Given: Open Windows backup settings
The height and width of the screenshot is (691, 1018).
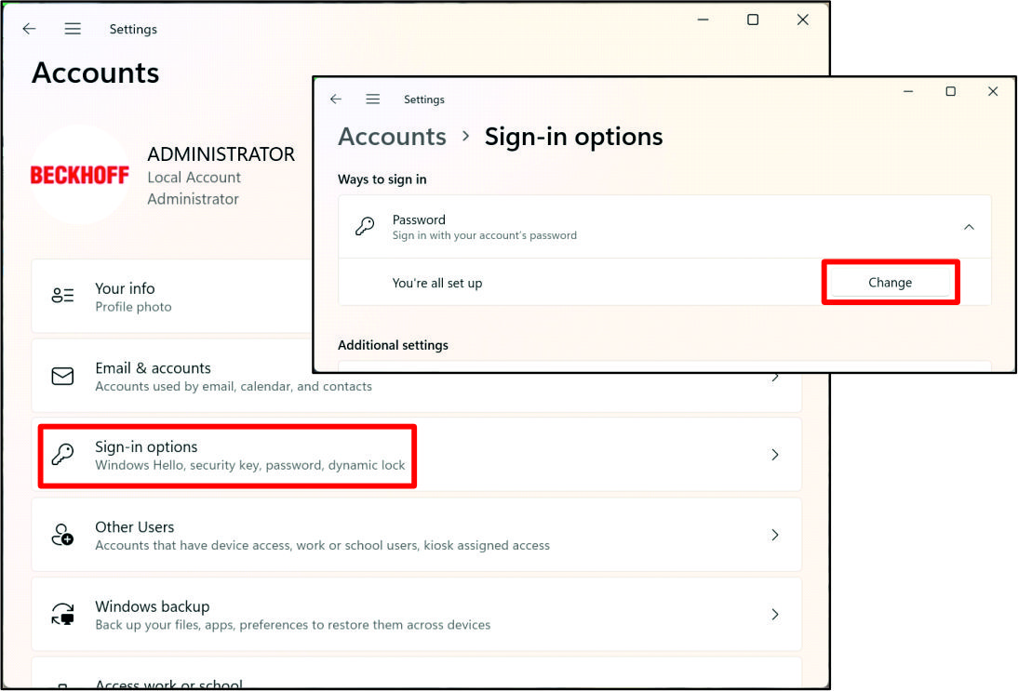Looking at the screenshot, I should click(416, 615).
